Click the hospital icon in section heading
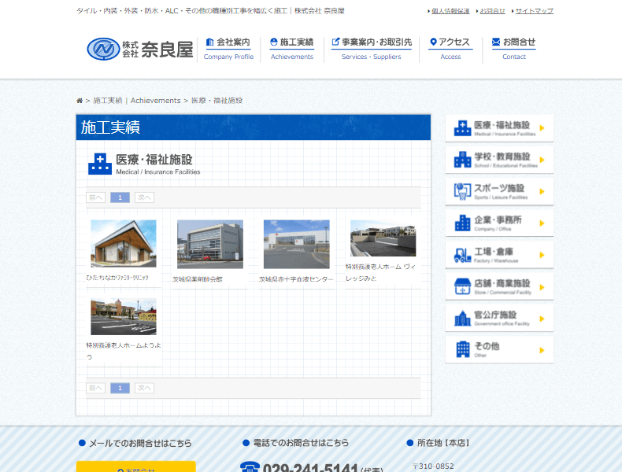The width and height of the screenshot is (622, 472). (100, 164)
